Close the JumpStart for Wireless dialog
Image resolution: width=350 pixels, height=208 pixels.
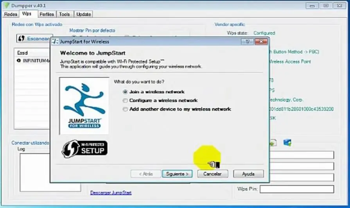[x=261, y=42]
